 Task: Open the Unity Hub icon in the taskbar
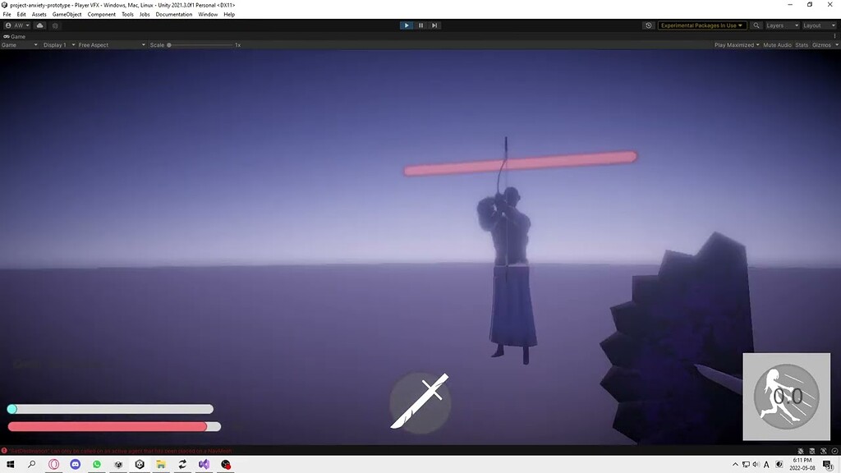(139, 464)
